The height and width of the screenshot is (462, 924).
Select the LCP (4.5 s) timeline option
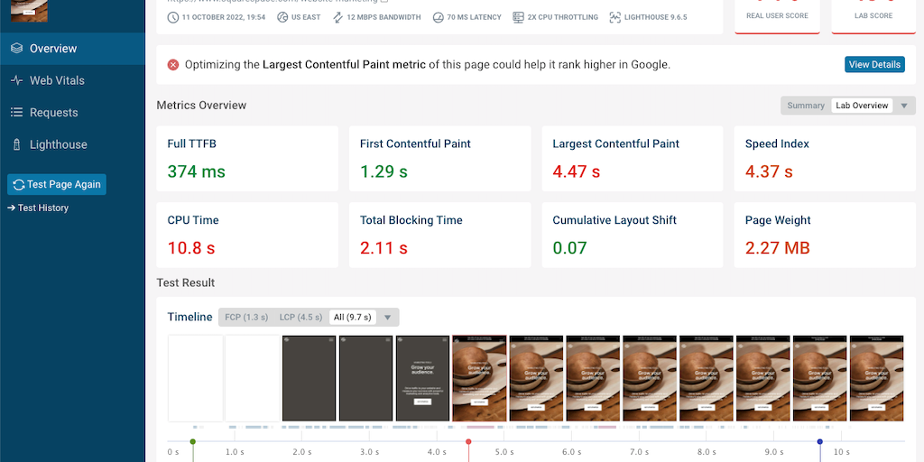(x=300, y=318)
